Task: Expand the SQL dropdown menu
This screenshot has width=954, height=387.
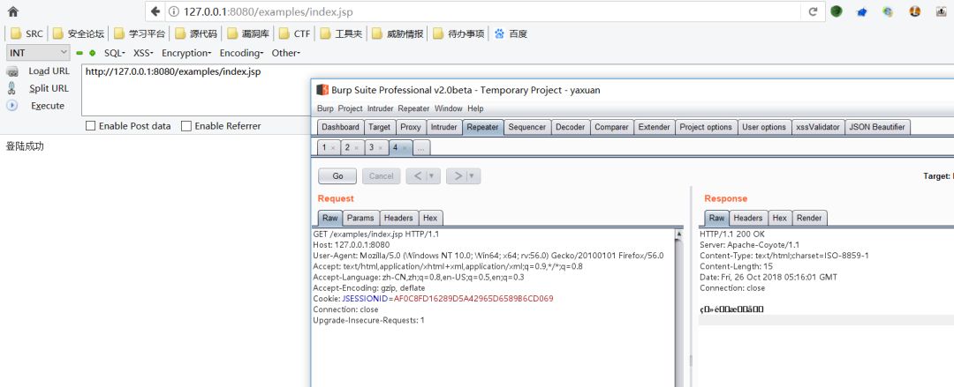Action: point(114,53)
